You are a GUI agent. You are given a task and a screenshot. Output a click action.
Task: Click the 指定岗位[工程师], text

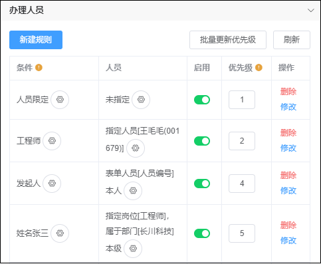[138, 216]
